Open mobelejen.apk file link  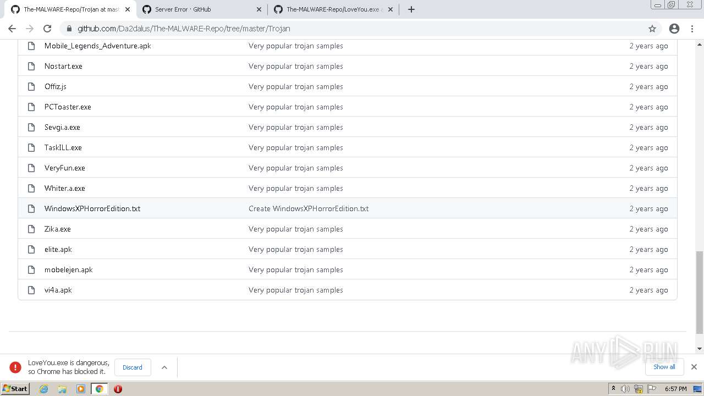pyautogui.click(x=69, y=269)
